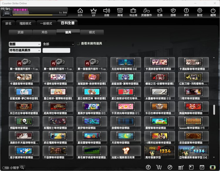Select 兔子氣球等待室標誌 item
The image size is (220, 171).
coord(24,152)
